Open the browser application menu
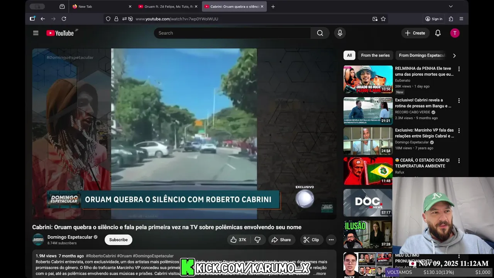 (x=461, y=19)
